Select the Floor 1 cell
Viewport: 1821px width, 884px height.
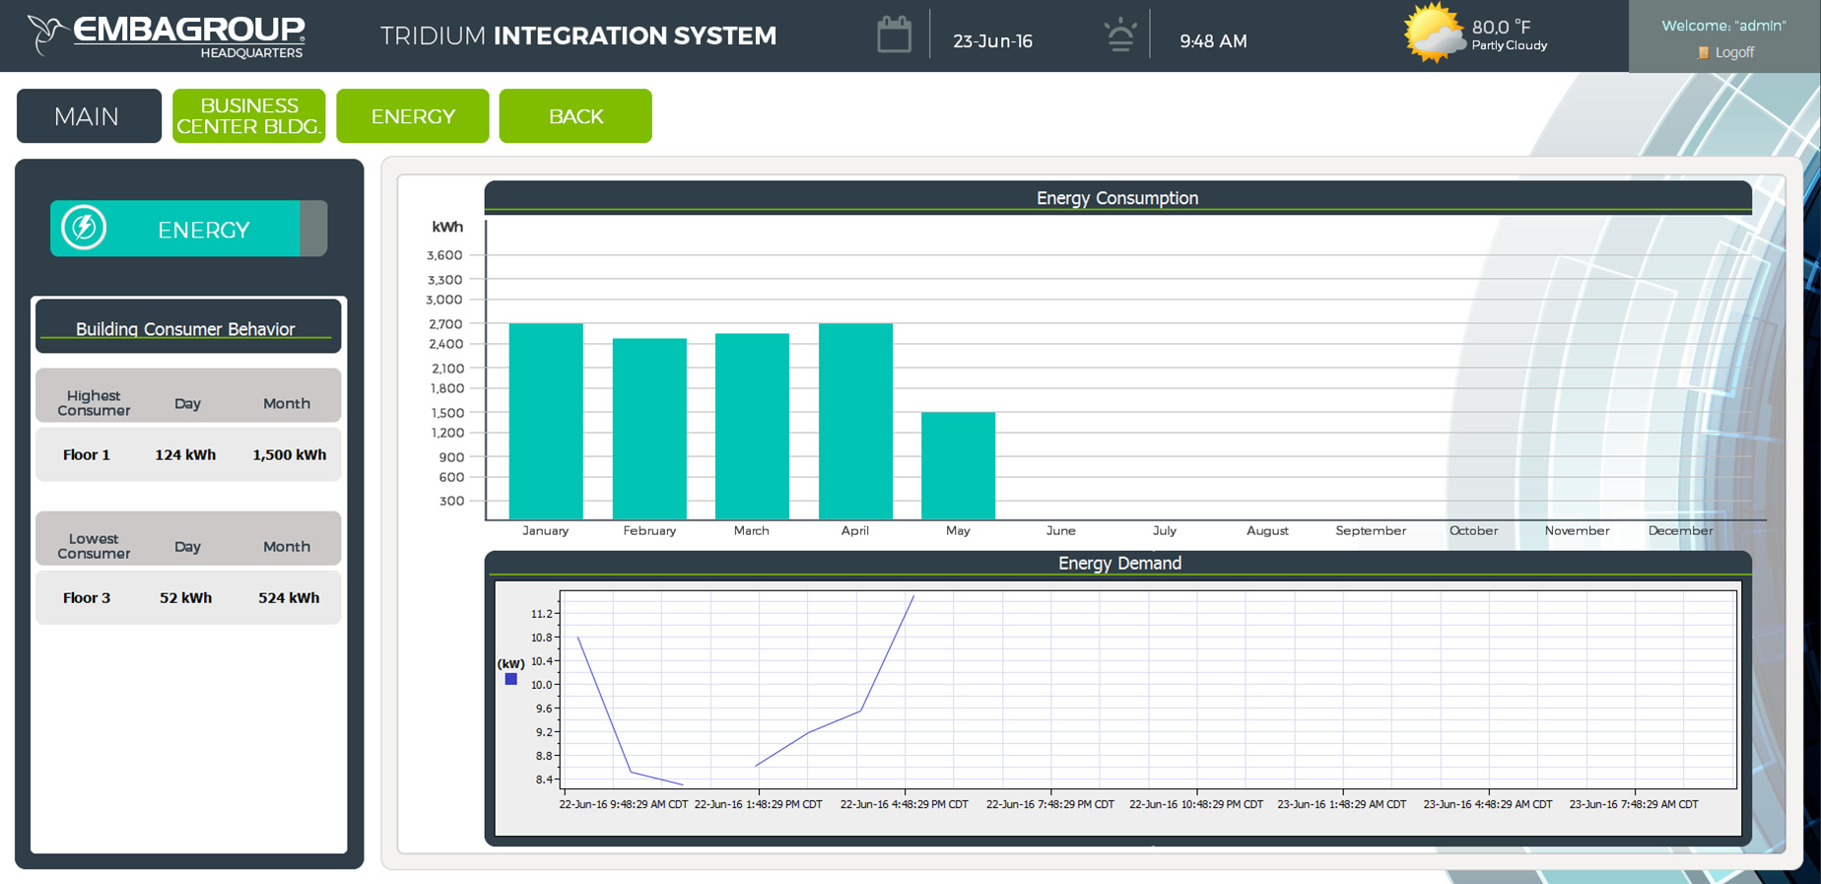[x=87, y=454]
